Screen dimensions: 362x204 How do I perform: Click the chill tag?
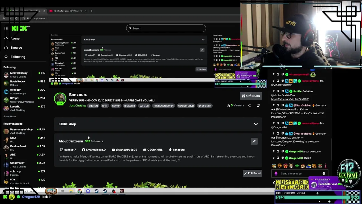click(105, 106)
